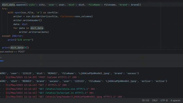Click the 'with open(csv_file' line
Screen dimensions: 183x103
tap(33, 13)
